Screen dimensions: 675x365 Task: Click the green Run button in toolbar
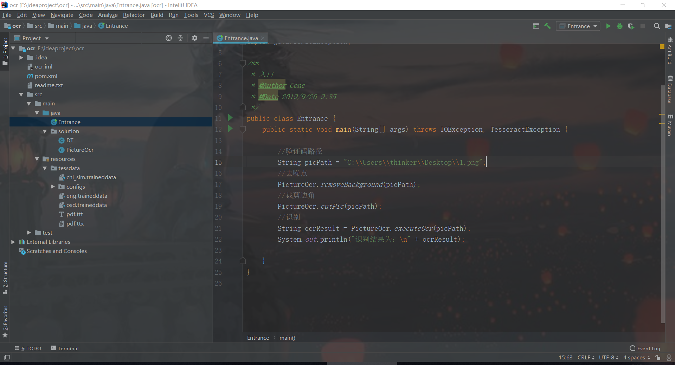[x=608, y=26]
